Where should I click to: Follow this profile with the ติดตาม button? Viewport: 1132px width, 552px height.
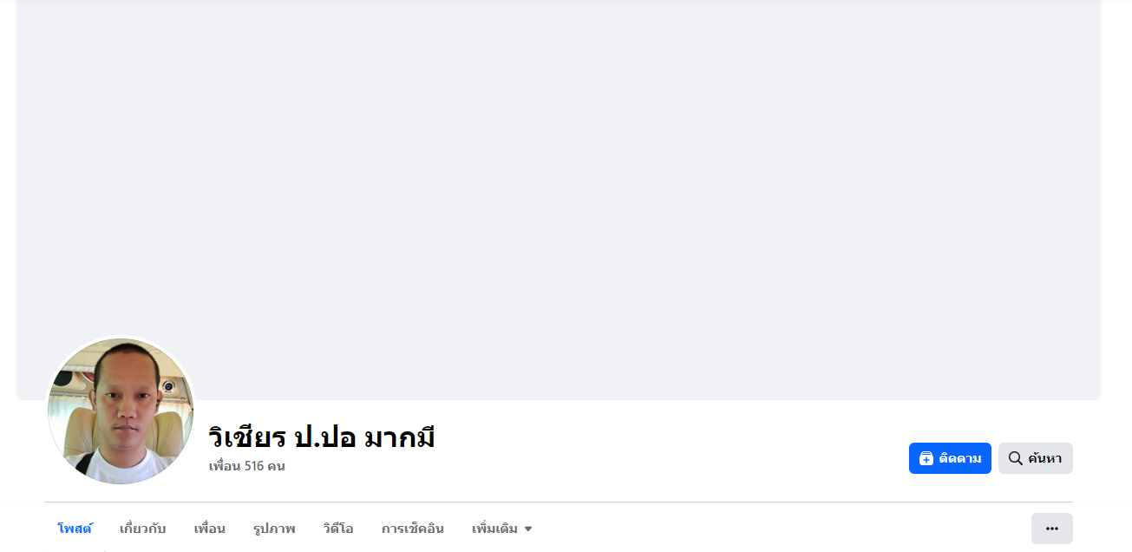coord(950,458)
